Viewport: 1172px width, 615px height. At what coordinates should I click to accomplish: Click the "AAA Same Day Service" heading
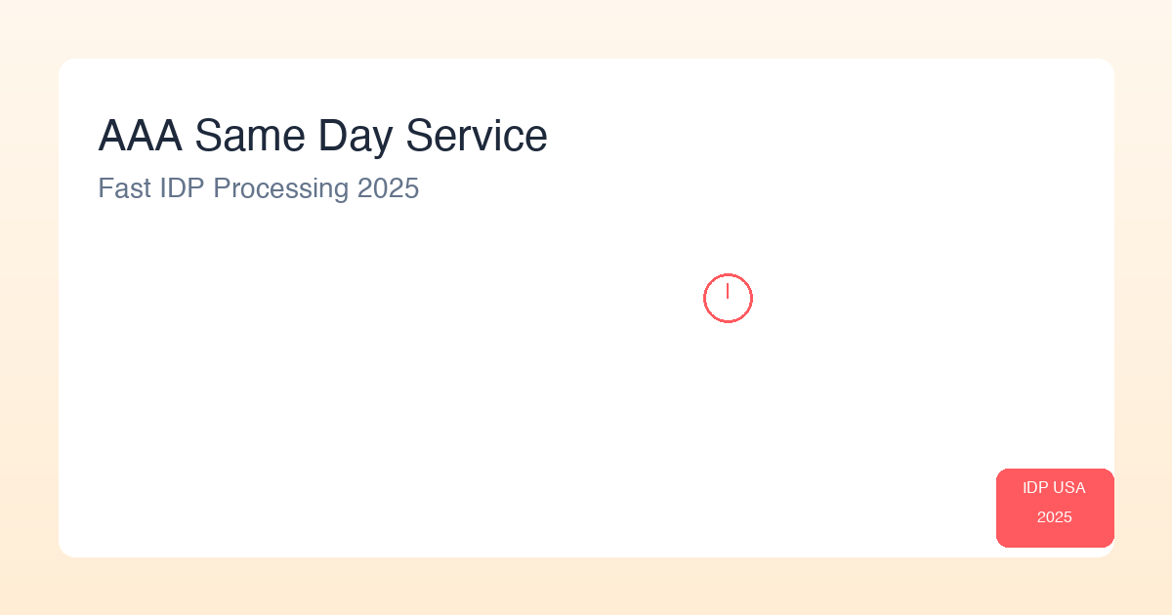(322, 136)
